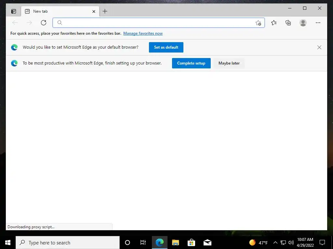Open a new tab with plus button
The height and width of the screenshot is (249, 333).
[x=105, y=11]
